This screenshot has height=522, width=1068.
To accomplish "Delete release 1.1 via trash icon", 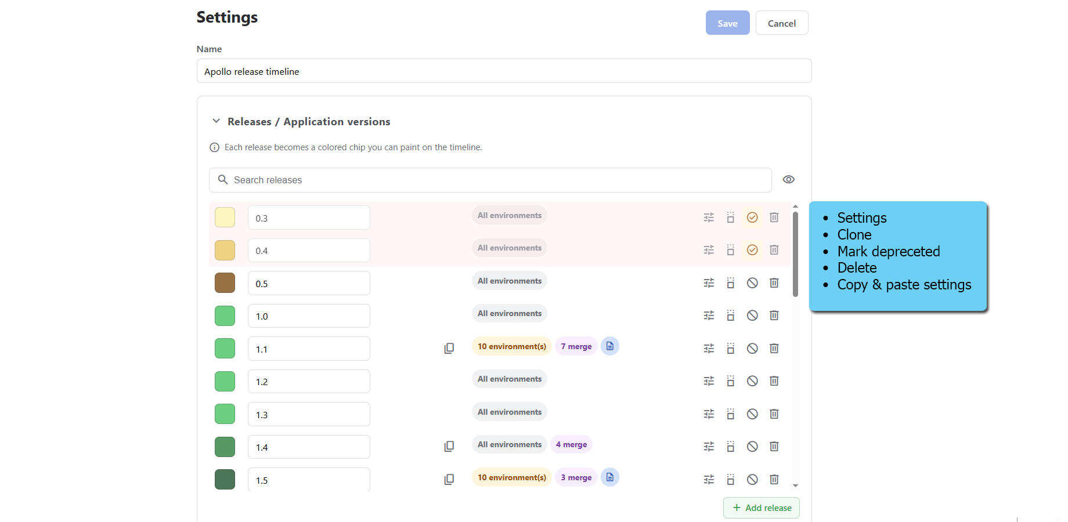I will click(774, 349).
